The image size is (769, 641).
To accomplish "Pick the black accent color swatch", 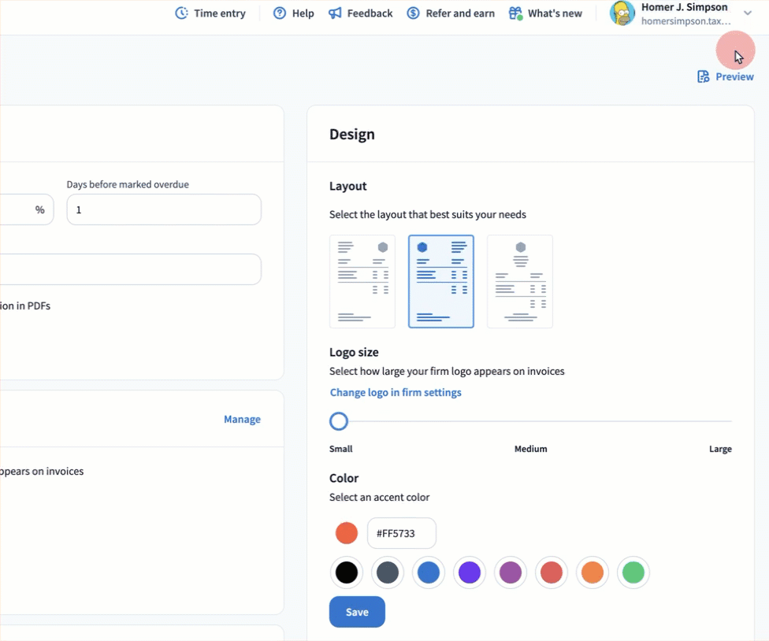I will (347, 572).
